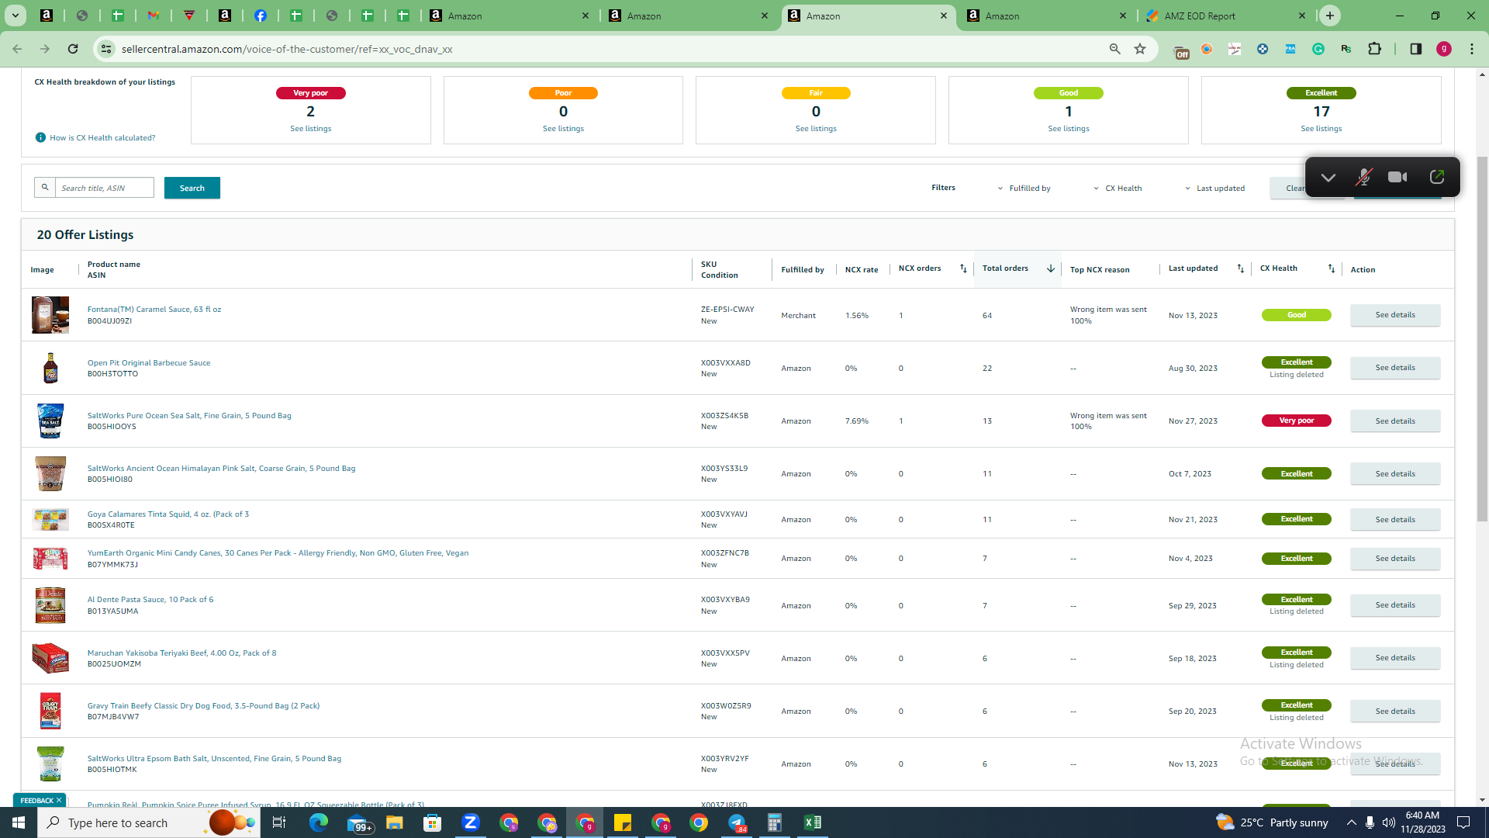Reload the Seller Central page
1489x838 pixels.
click(73, 49)
